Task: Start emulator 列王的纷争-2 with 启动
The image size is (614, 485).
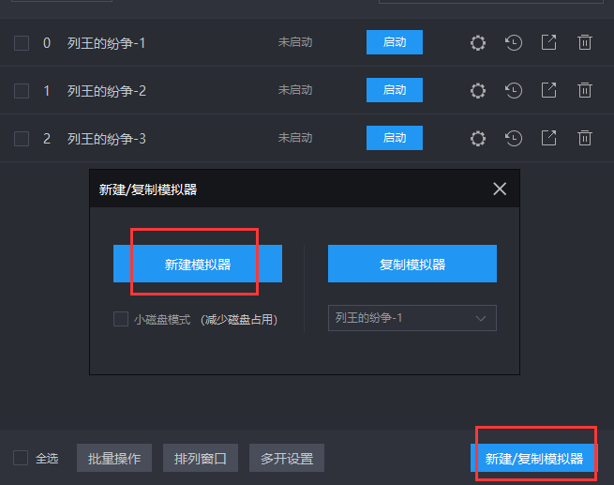Action: pos(395,90)
